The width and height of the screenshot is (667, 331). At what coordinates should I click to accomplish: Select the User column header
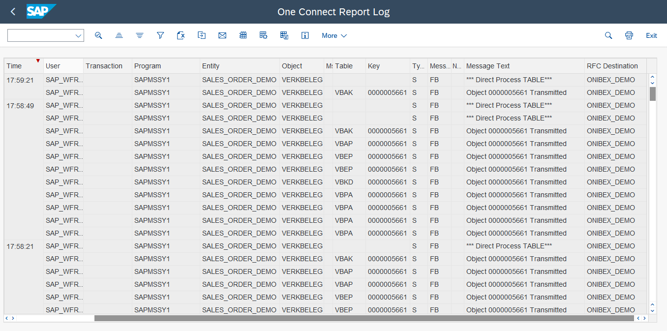point(63,66)
